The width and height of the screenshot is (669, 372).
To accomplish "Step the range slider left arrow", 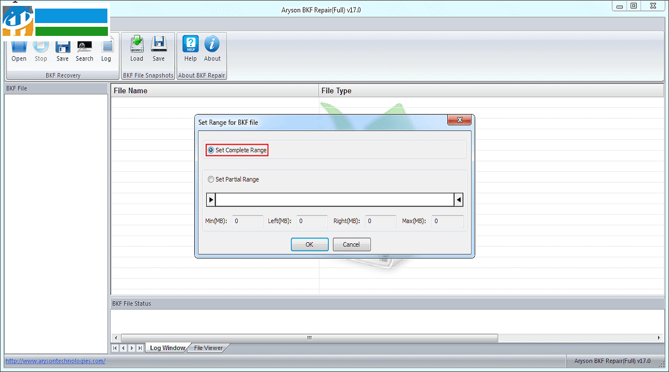I will pyautogui.click(x=210, y=199).
